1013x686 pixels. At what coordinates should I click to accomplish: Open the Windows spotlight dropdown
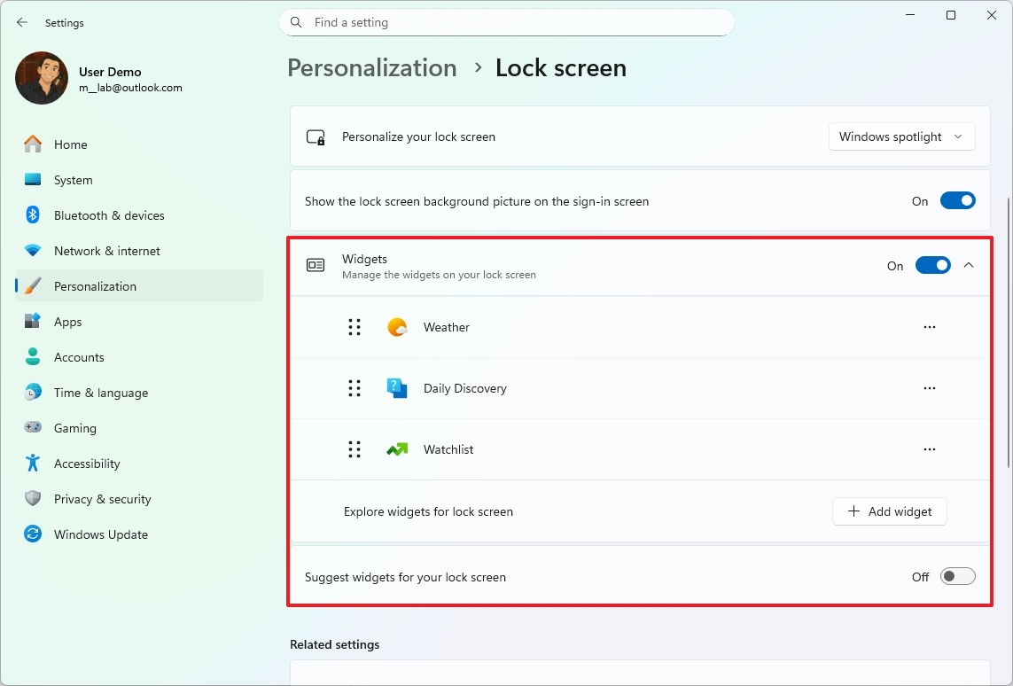tap(901, 136)
